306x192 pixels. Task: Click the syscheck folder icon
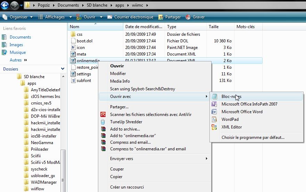(x=26, y=169)
